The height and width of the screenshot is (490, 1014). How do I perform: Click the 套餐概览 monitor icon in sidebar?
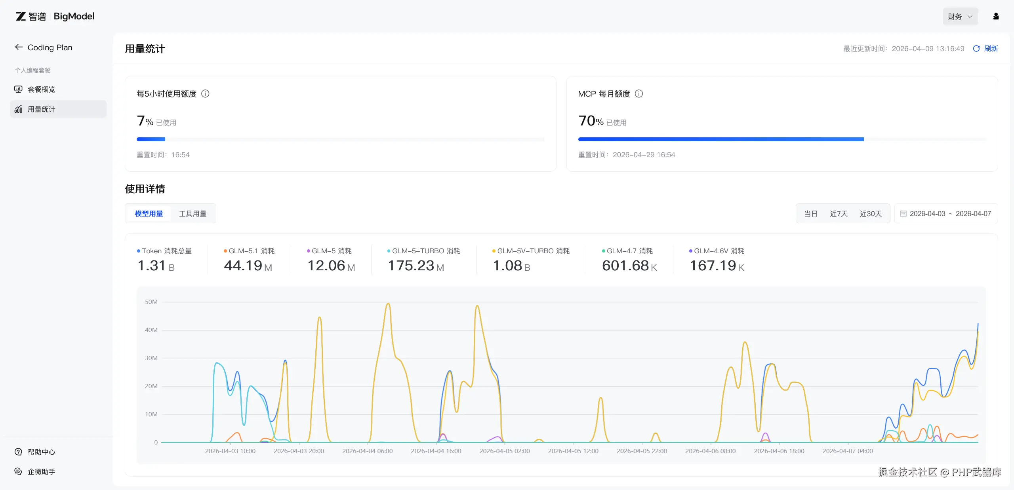tap(18, 89)
